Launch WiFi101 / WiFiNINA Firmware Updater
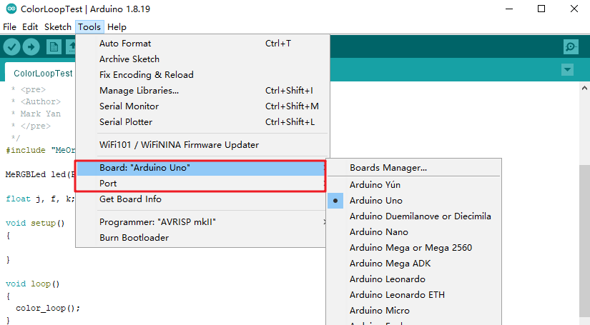The width and height of the screenshot is (590, 325). (x=203, y=145)
